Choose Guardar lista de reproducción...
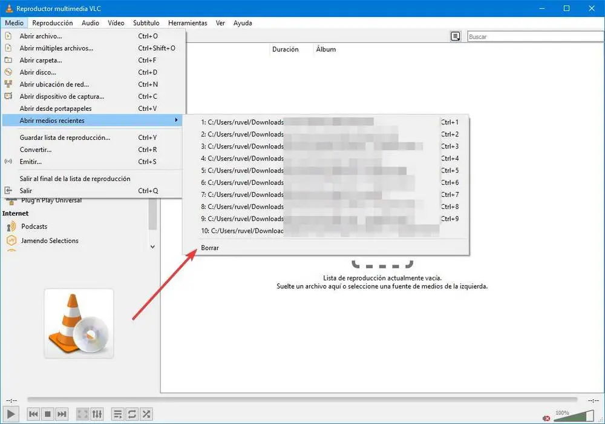Viewport: 605px width, 424px height. (x=93, y=137)
